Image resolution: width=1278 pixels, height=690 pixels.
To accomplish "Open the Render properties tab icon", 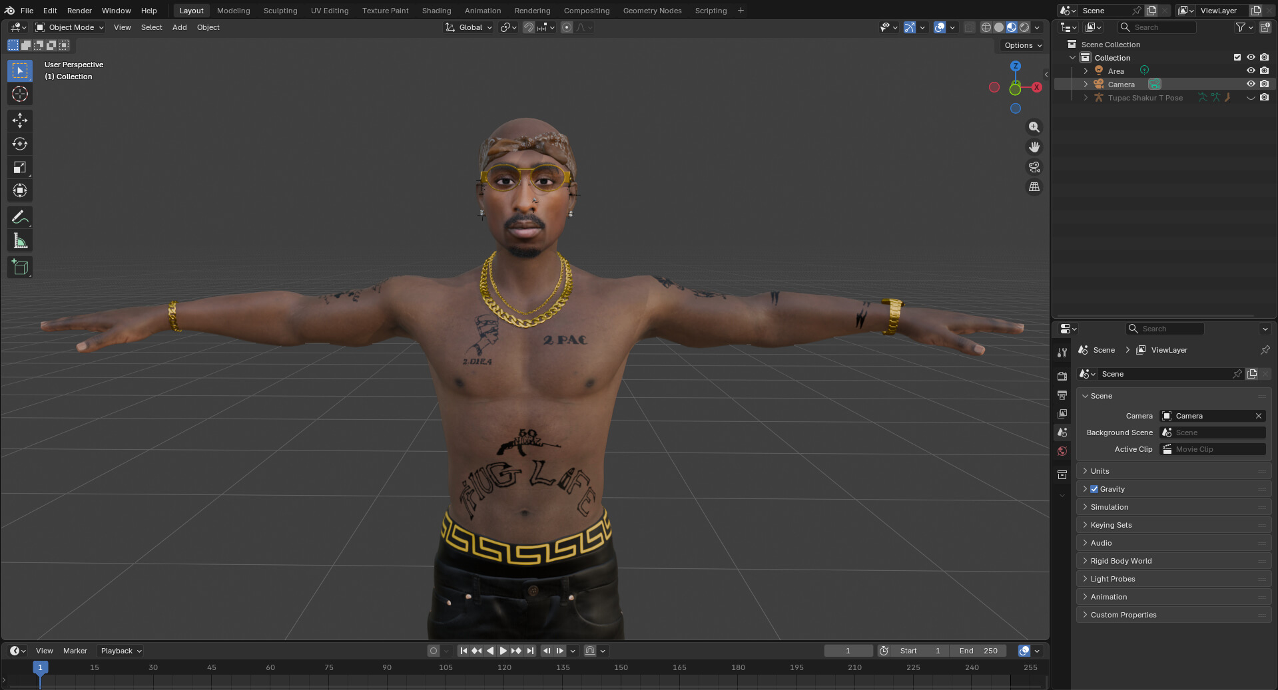I will tap(1062, 376).
